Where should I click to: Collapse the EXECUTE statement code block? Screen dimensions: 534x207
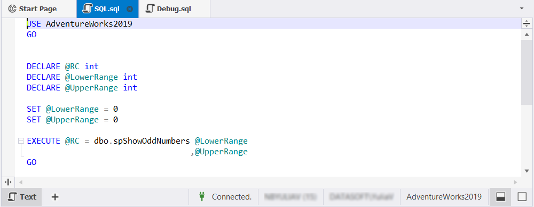click(21, 141)
